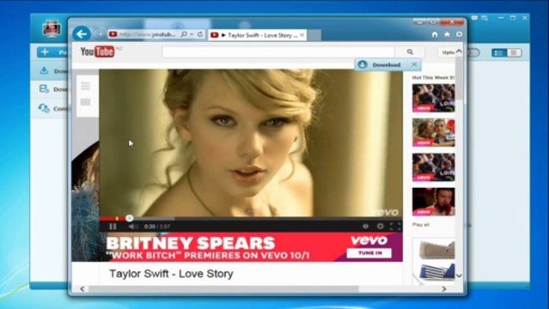Run the YouTube search magnifier button
Viewport: 549px width, 309px height.
click(410, 51)
